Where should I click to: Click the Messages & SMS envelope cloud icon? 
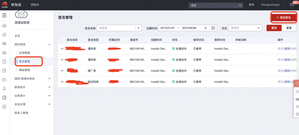[x=21, y=15]
